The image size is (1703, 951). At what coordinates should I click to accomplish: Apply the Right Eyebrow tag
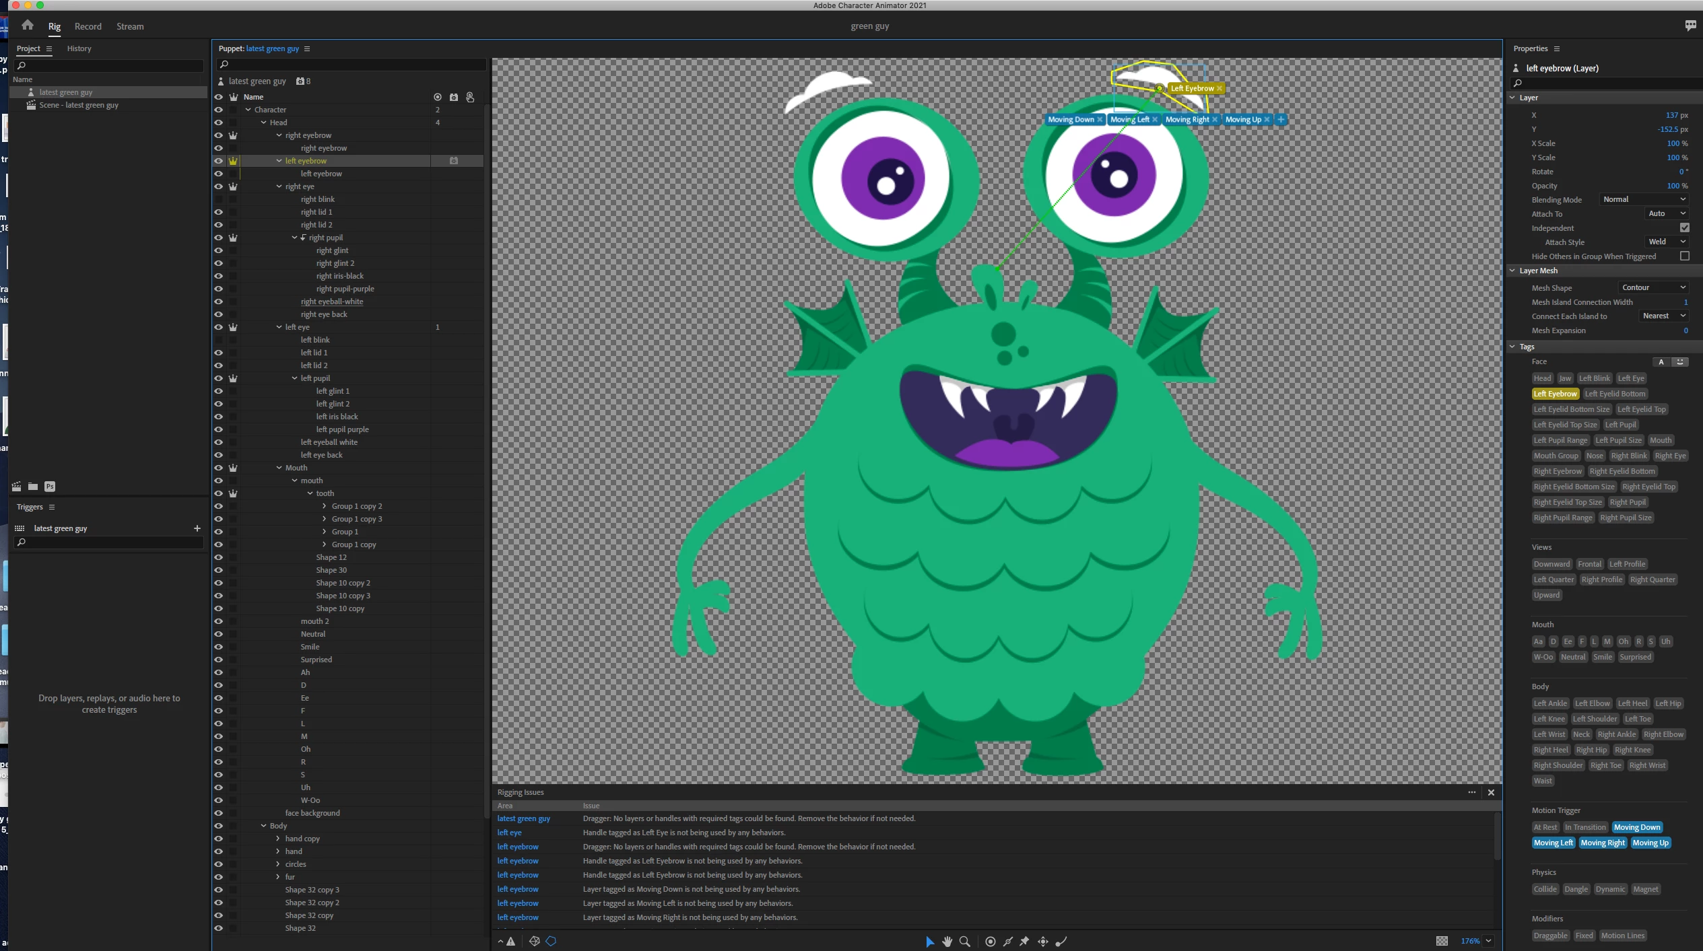coord(1557,471)
